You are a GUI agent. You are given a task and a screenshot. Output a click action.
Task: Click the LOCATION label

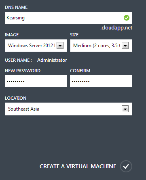pos(16,98)
